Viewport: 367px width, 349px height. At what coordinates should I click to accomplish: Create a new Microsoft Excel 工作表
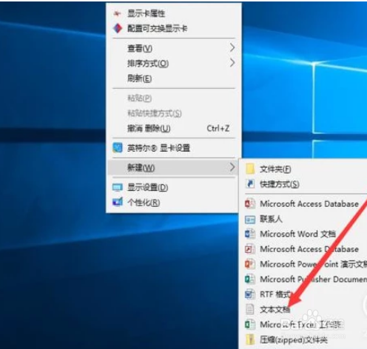303,325
